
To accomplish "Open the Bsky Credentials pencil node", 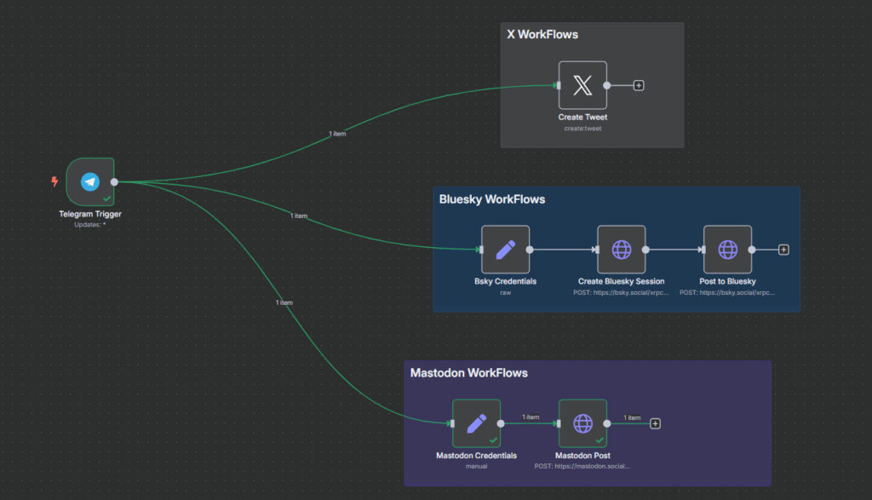I will [505, 250].
